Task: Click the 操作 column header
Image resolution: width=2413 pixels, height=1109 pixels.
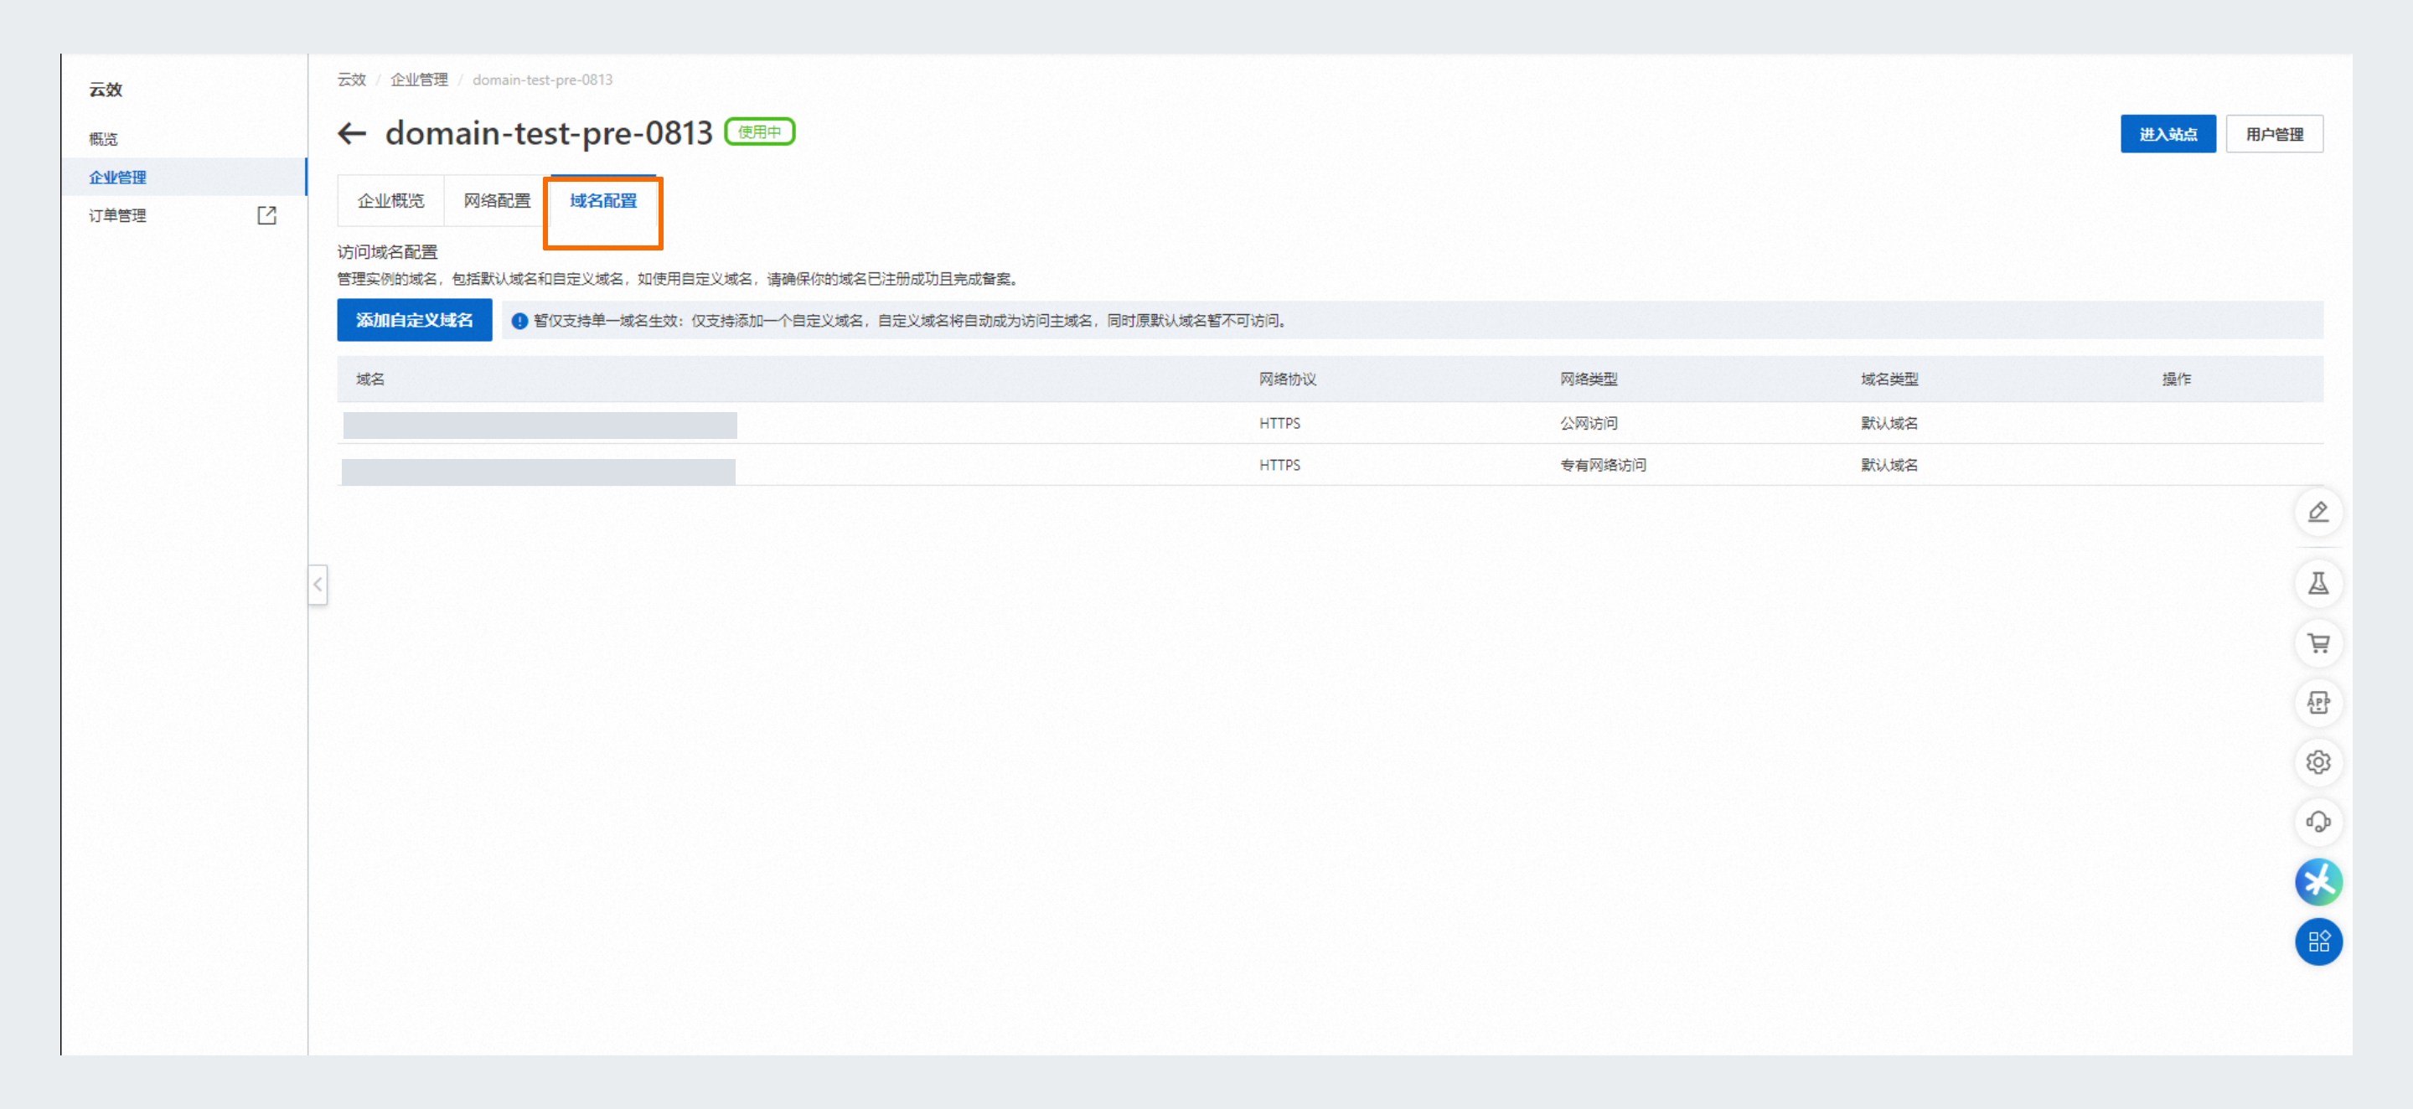Action: 2176,379
